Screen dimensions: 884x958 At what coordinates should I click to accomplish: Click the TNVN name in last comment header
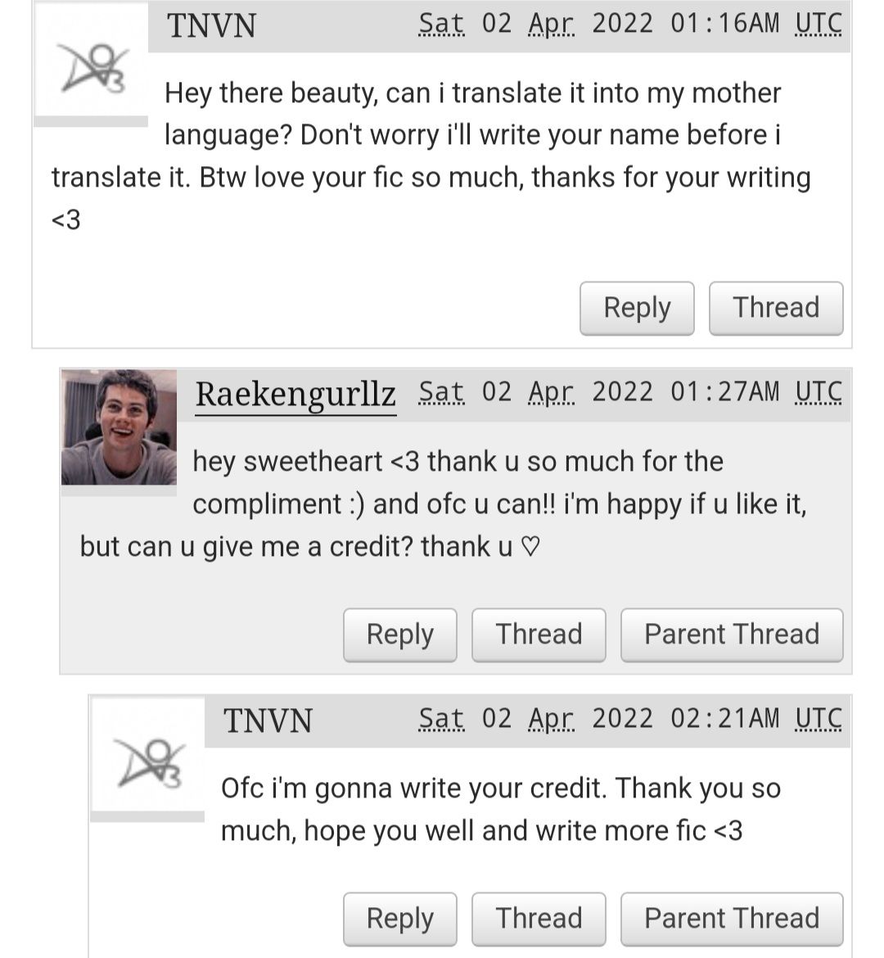268,721
